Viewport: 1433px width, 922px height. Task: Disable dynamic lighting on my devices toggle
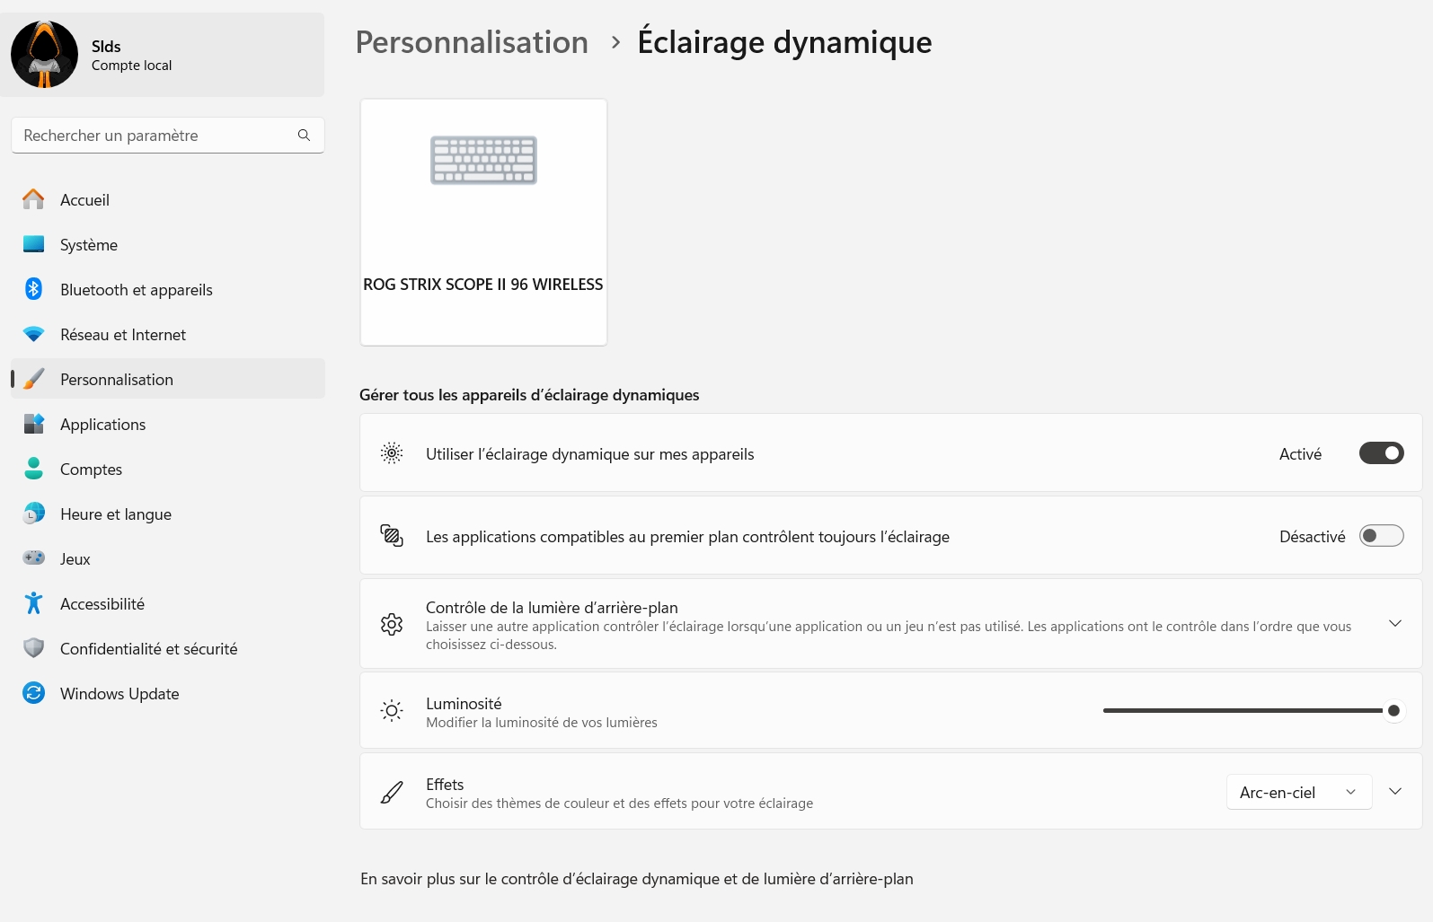(1381, 453)
